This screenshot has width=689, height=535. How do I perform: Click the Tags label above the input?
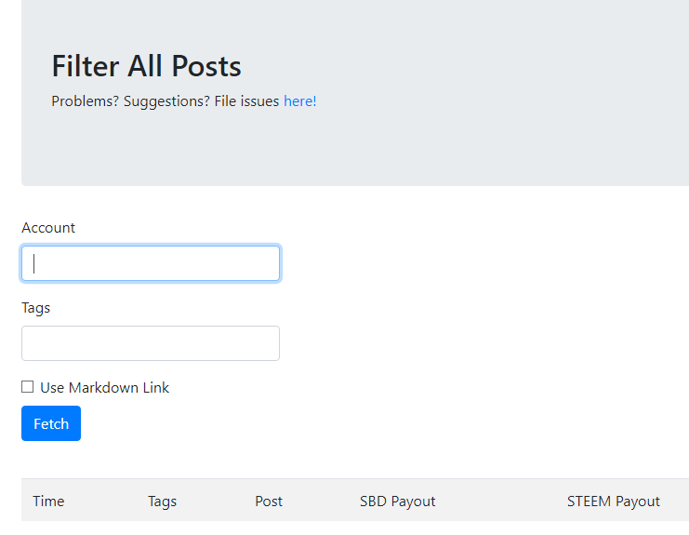click(36, 308)
